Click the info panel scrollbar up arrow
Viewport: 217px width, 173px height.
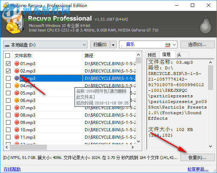[210, 62]
